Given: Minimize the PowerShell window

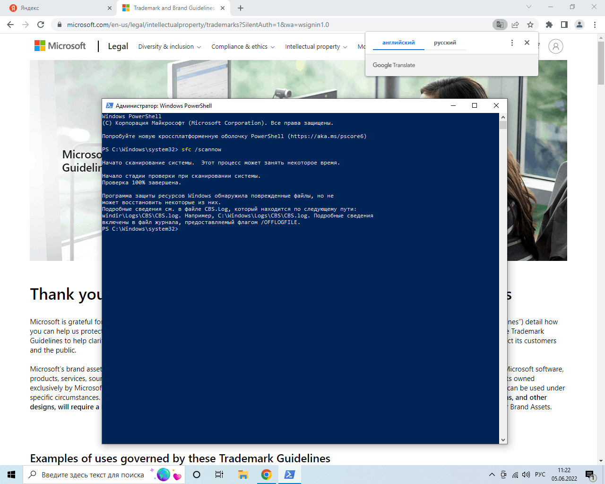Looking at the screenshot, I should tap(453, 105).
